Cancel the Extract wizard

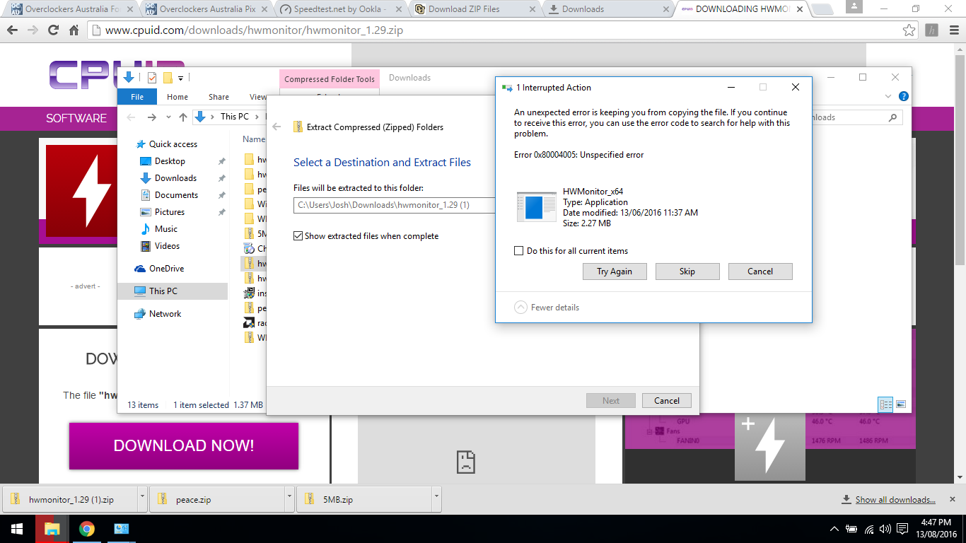pyautogui.click(x=667, y=401)
